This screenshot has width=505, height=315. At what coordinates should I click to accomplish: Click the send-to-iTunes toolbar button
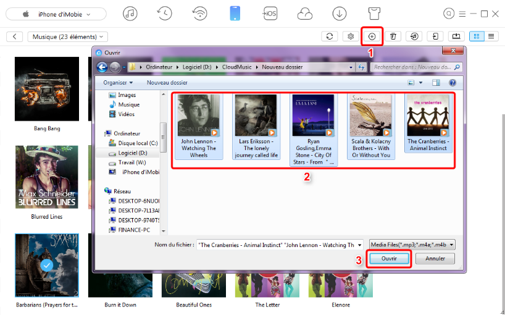(x=414, y=36)
